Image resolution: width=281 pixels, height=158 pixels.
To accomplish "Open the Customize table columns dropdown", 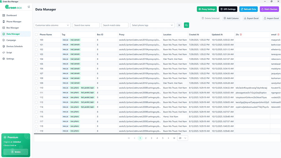I will click(52, 25).
